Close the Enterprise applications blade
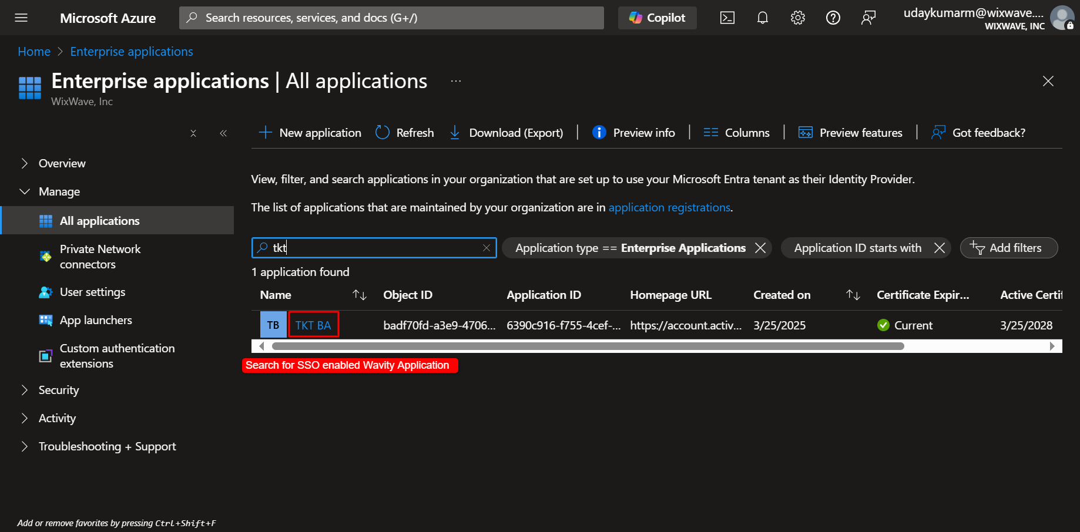The width and height of the screenshot is (1080, 532). pos(1048,81)
